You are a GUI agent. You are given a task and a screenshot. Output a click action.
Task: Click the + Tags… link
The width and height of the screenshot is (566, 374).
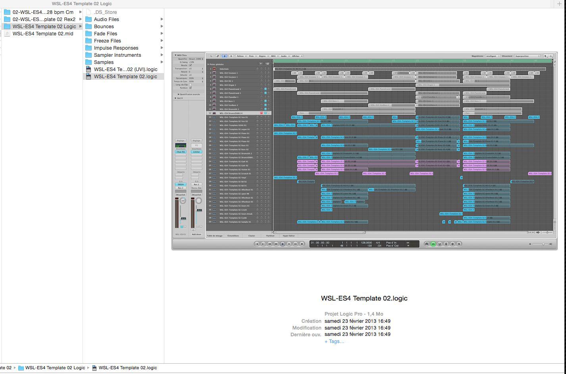[334, 341]
